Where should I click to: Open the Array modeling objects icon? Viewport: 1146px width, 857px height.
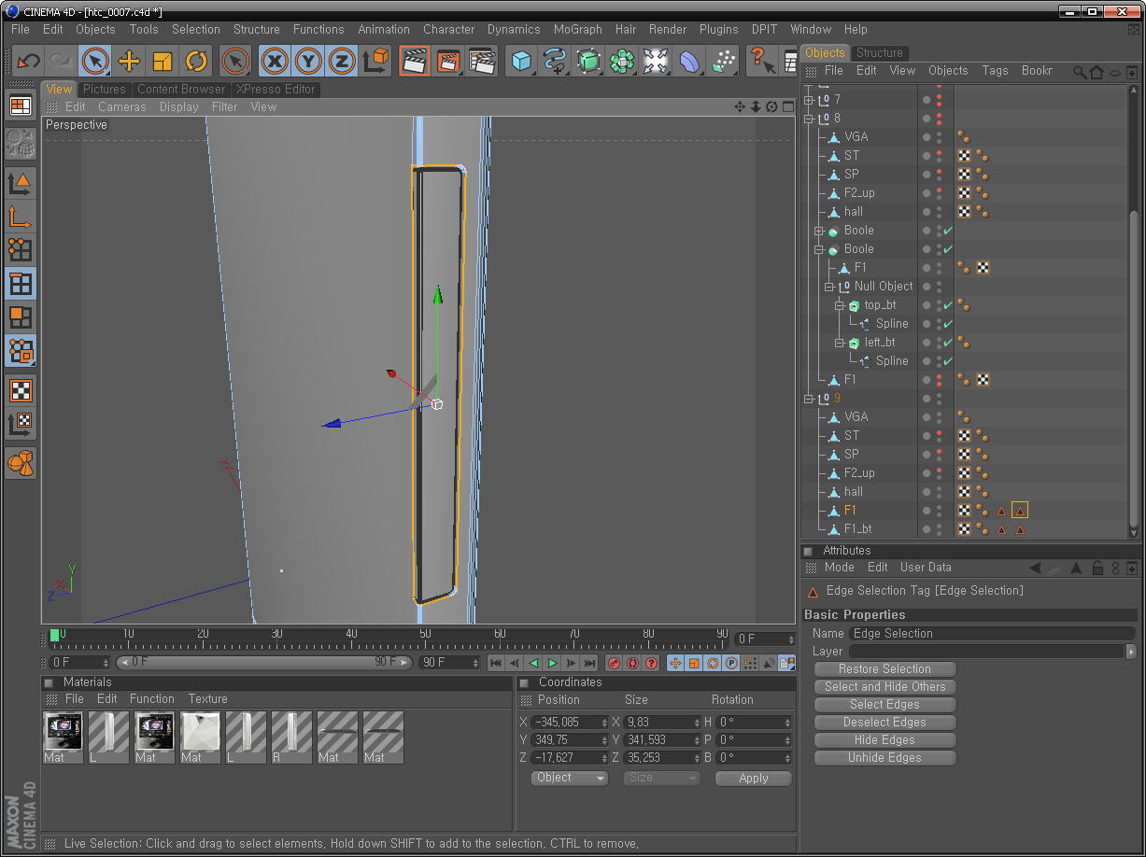point(622,62)
